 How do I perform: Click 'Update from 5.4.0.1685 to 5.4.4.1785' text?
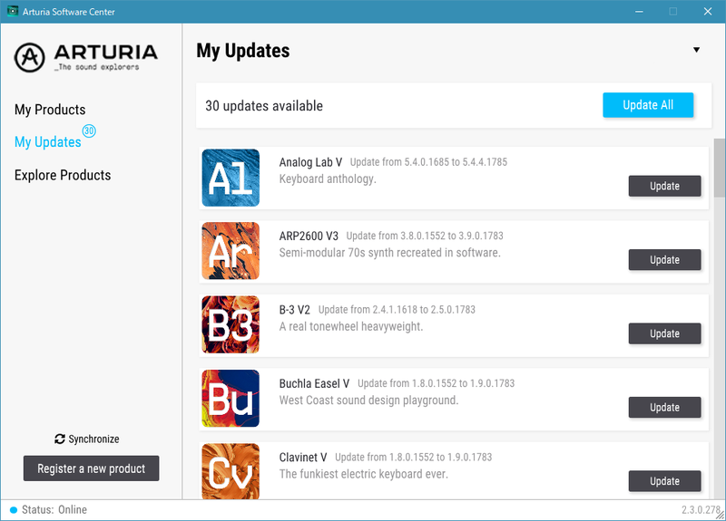click(x=428, y=162)
